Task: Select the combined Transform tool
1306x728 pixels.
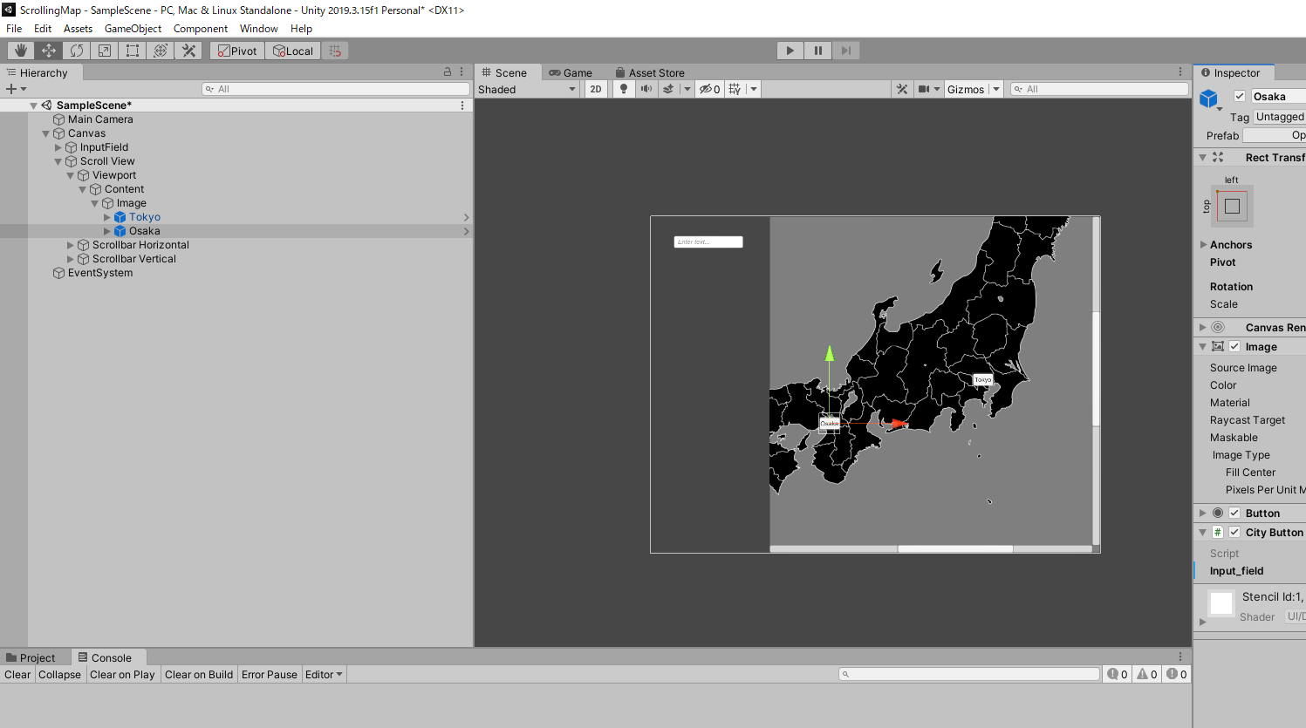Action: coord(161,51)
